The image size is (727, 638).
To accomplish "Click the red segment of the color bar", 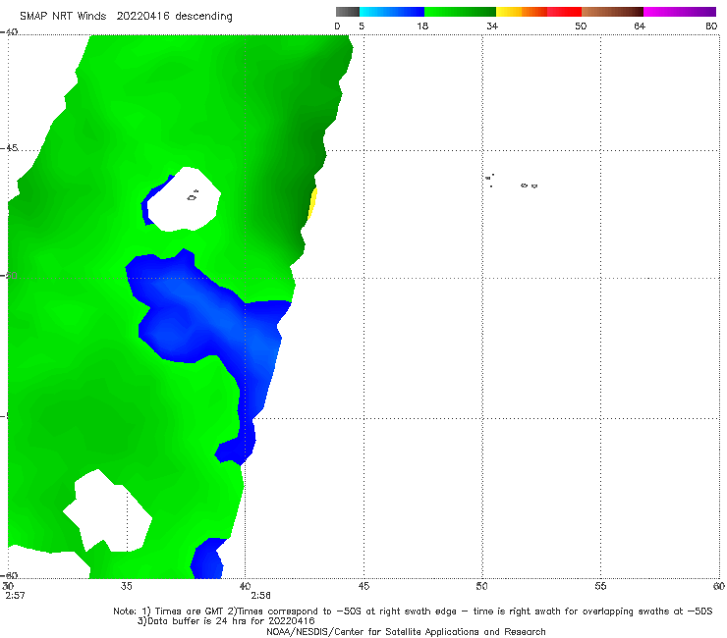I will 564,12.
